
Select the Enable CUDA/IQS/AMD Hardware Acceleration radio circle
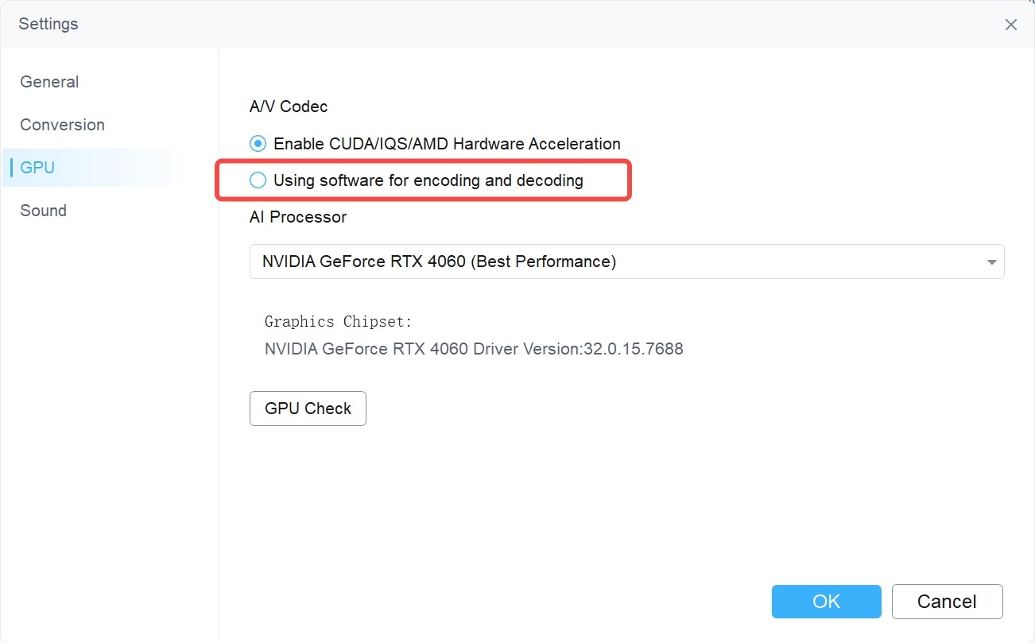pyautogui.click(x=258, y=144)
